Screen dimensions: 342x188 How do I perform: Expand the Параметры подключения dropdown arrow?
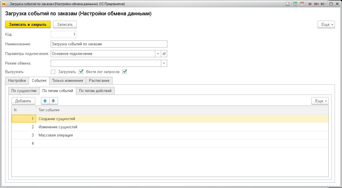pos(158,54)
